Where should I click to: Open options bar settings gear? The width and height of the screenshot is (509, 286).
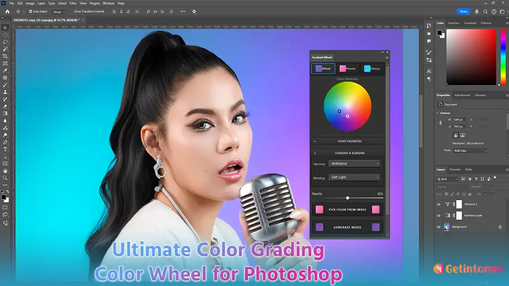pos(194,11)
